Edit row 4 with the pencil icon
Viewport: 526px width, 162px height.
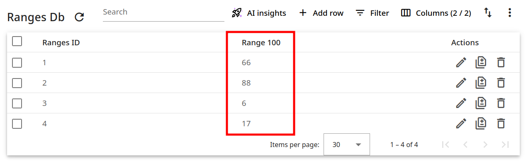tap(461, 123)
